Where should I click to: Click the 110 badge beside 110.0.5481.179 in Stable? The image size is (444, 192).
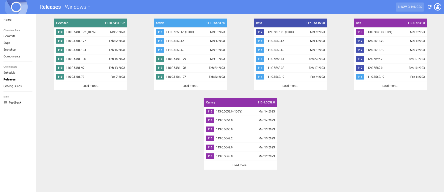(160, 59)
